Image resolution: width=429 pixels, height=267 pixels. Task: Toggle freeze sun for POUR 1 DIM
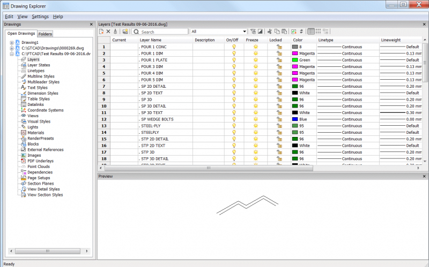256,54
